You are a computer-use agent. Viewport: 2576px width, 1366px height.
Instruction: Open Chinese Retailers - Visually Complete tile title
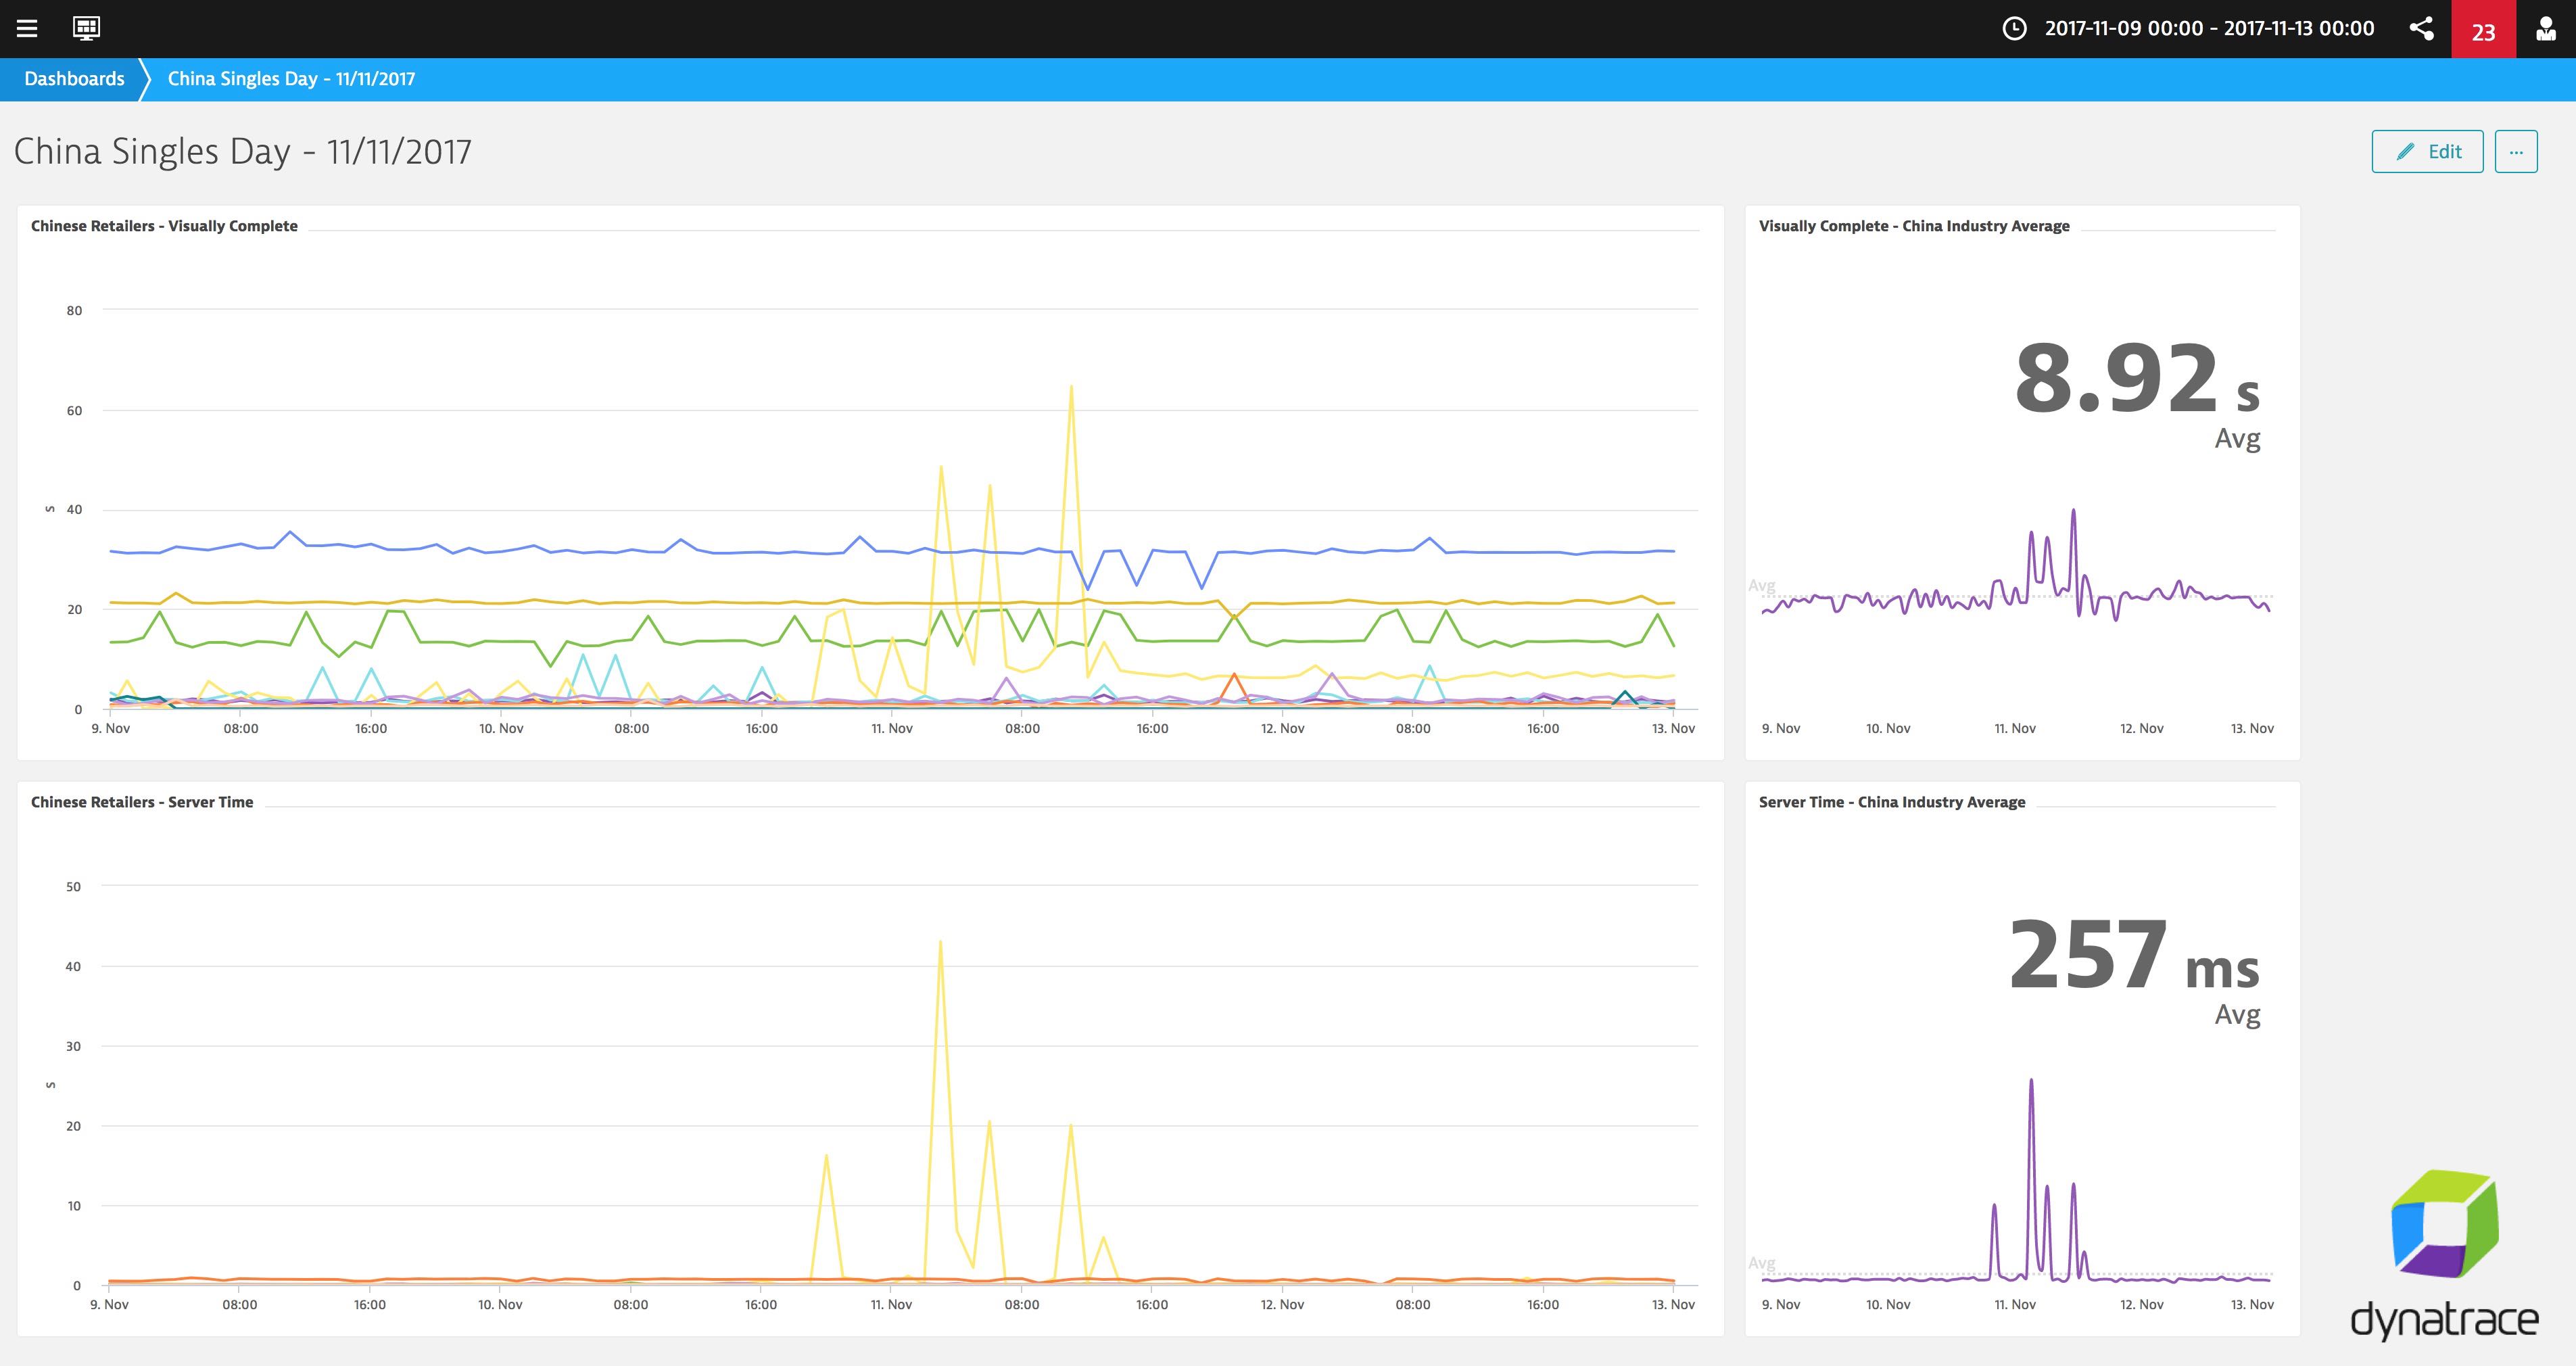[164, 226]
